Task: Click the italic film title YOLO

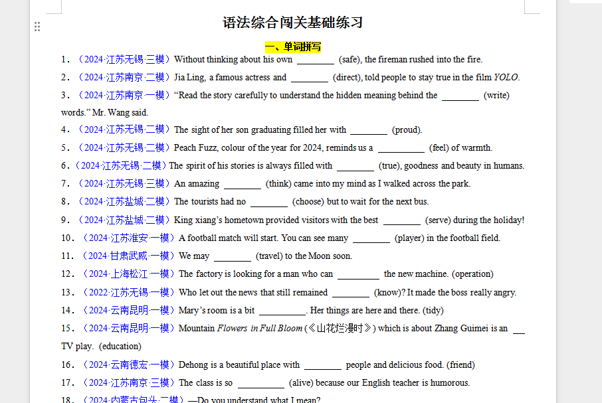Action: (506, 78)
